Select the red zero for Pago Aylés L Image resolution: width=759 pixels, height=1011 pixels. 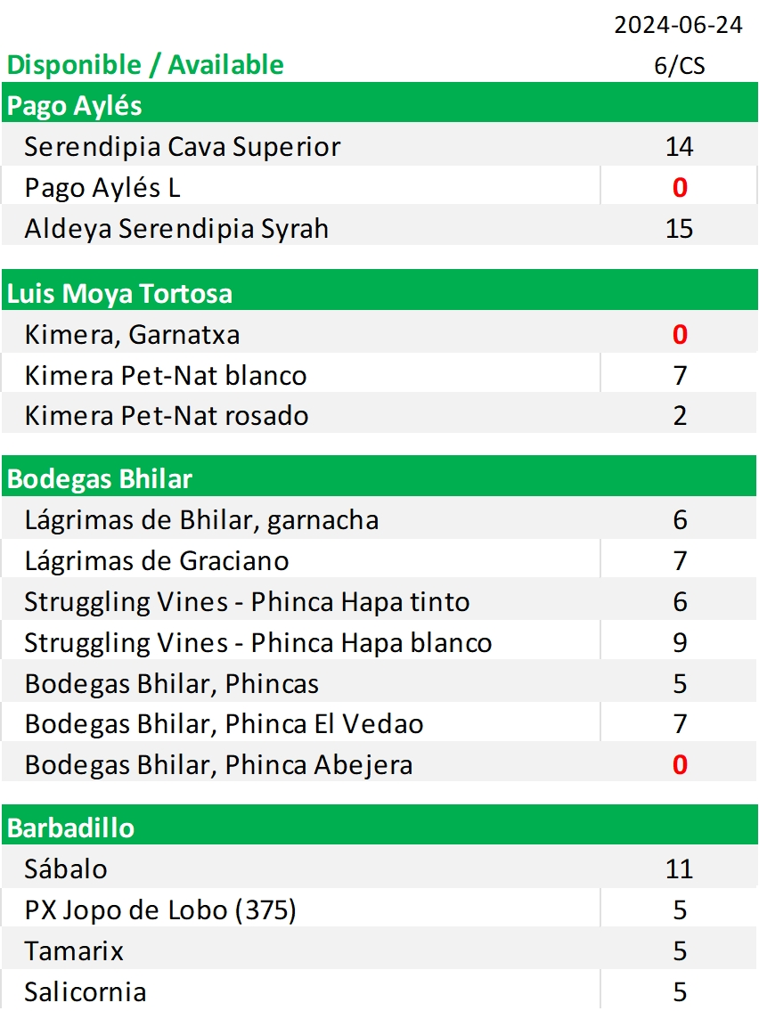[679, 187]
